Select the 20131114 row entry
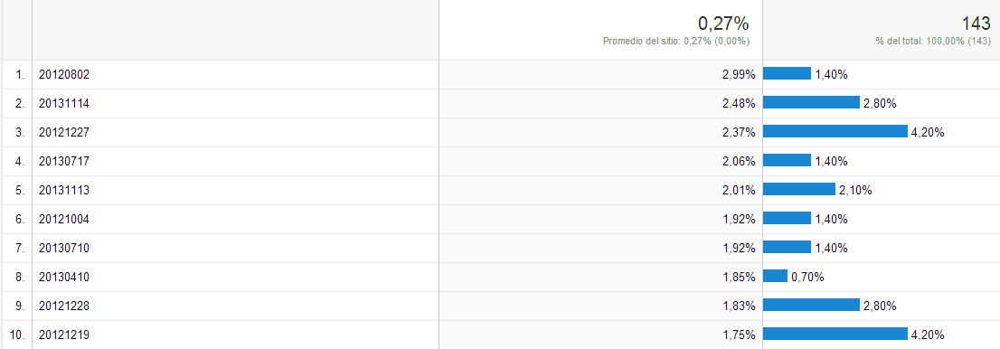The height and width of the screenshot is (349, 1000). tap(64, 103)
